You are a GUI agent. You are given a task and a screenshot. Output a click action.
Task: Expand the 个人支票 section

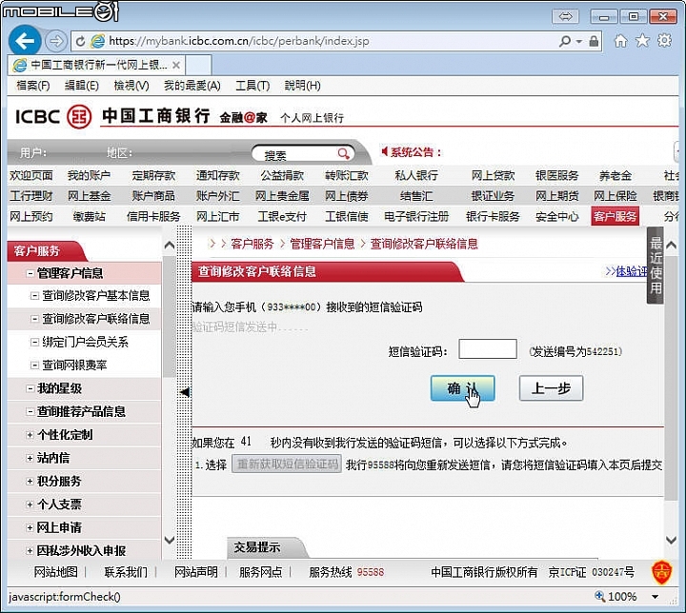tap(30, 504)
